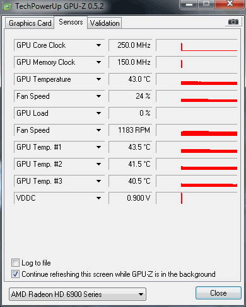Click the Close button
Image resolution: width=246 pixels, height=307 pixels.
pyautogui.click(x=218, y=293)
